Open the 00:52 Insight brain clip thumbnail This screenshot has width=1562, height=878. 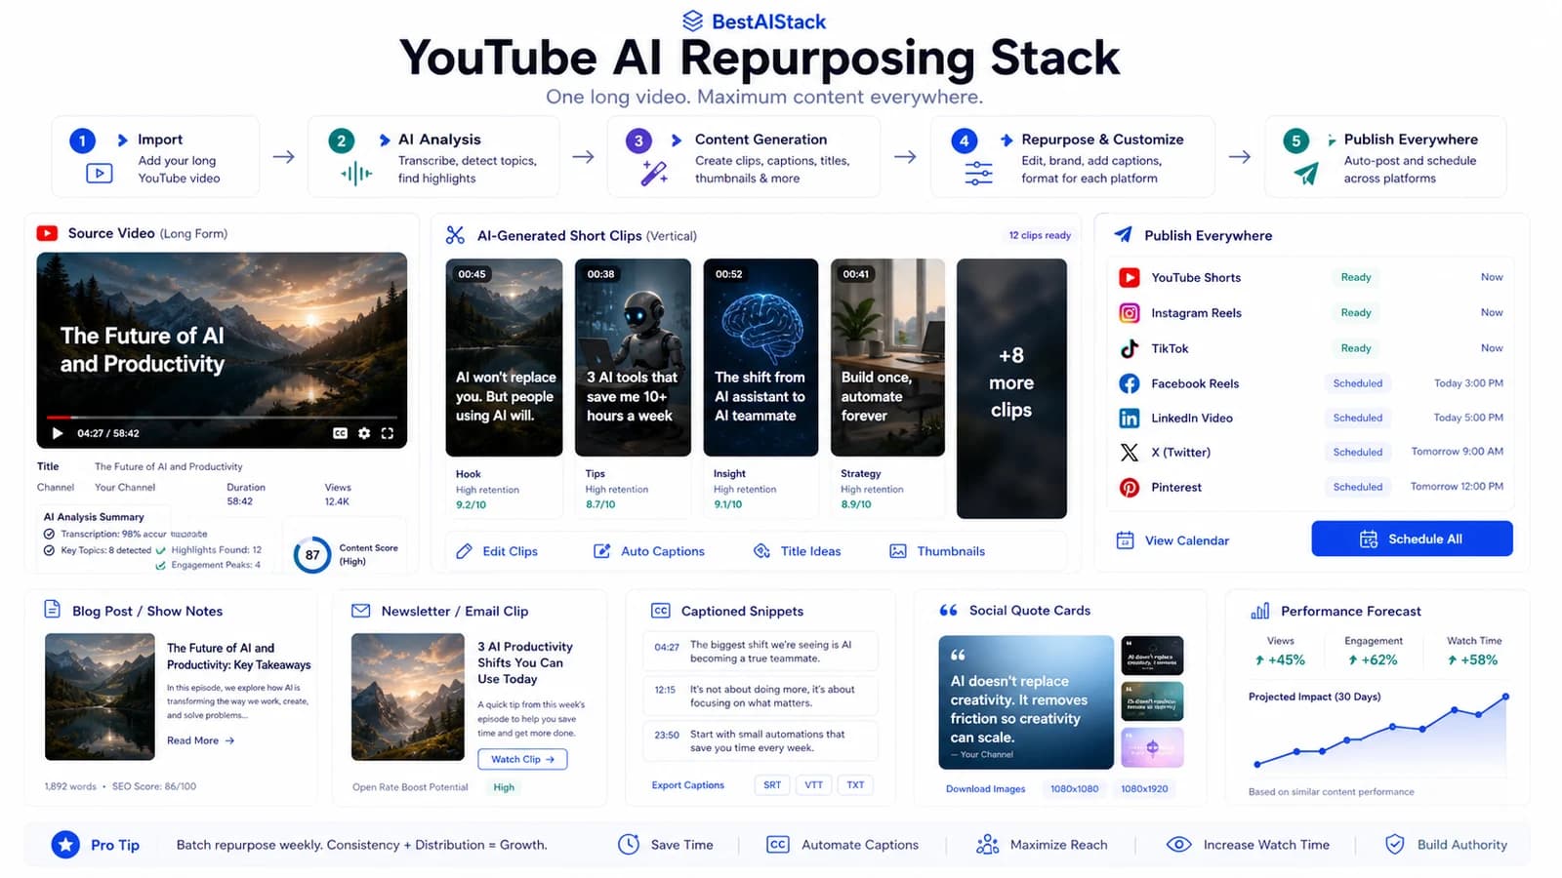coord(760,357)
